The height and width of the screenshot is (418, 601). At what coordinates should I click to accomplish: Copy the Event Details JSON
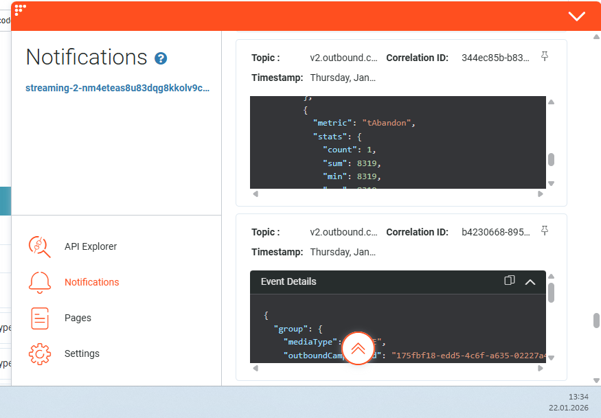tap(510, 281)
